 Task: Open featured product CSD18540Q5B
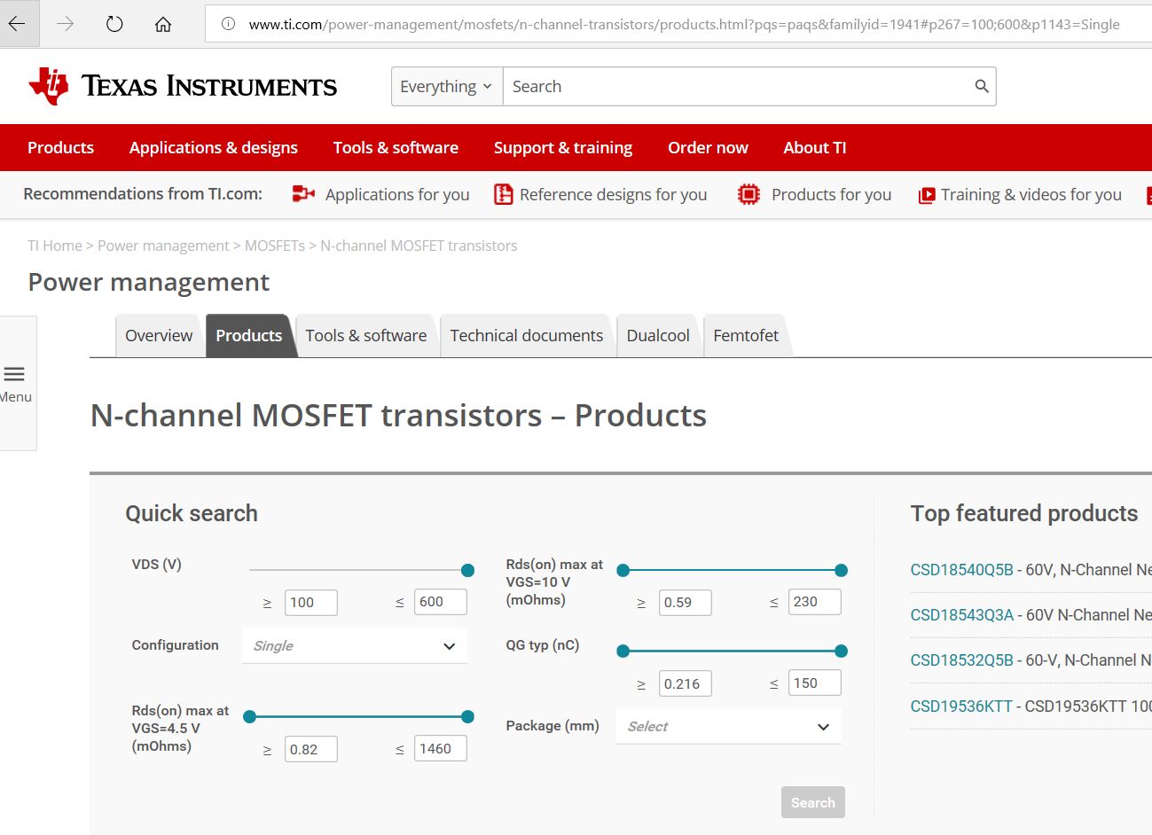point(962,570)
